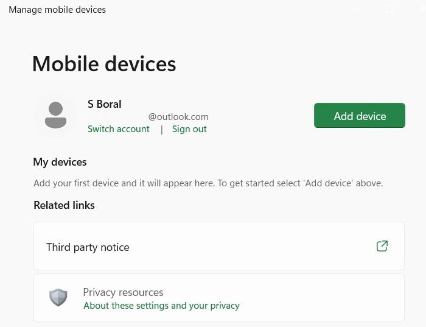This screenshot has height=327, width=426.
Task: Click the Manage mobile devices window title
Action: pyautogui.click(x=57, y=10)
